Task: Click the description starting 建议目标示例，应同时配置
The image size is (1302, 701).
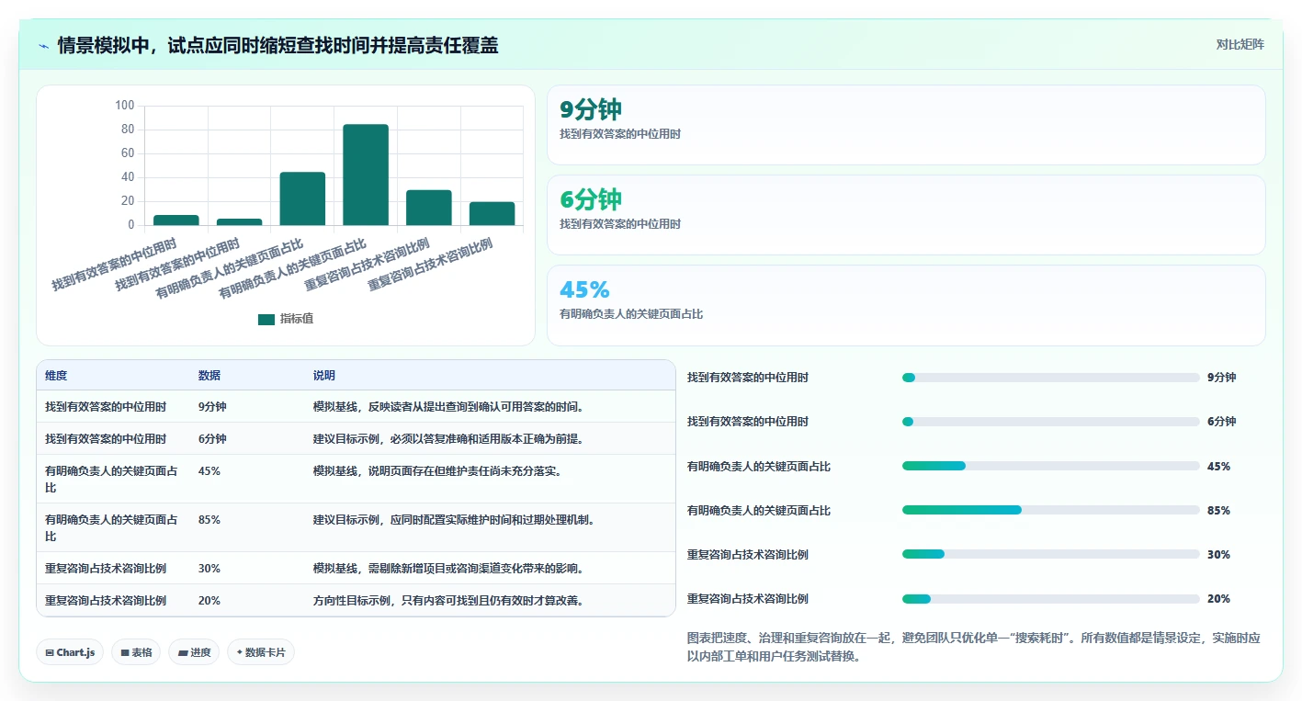Action: 456,519
